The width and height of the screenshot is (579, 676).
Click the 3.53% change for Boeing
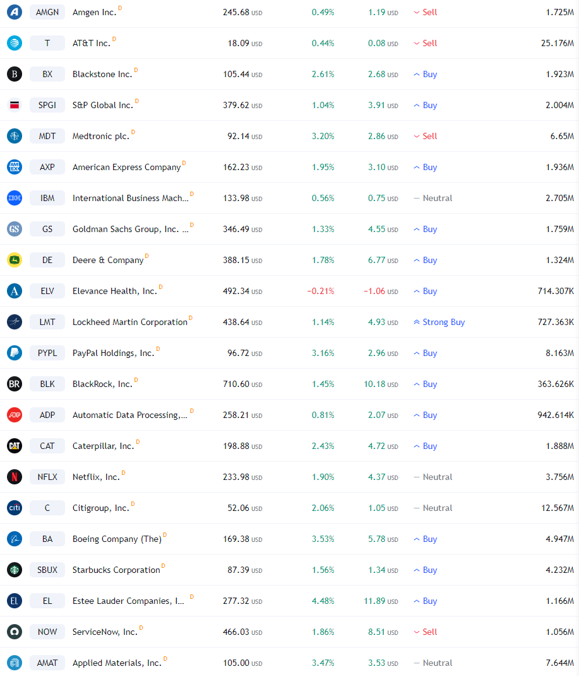point(323,539)
